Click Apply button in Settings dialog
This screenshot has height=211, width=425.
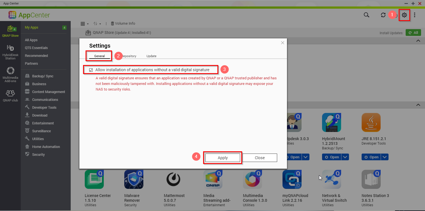(223, 158)
